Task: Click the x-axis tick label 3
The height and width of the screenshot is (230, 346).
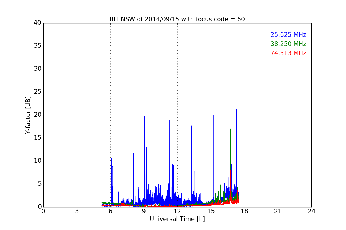Action: 77,211
